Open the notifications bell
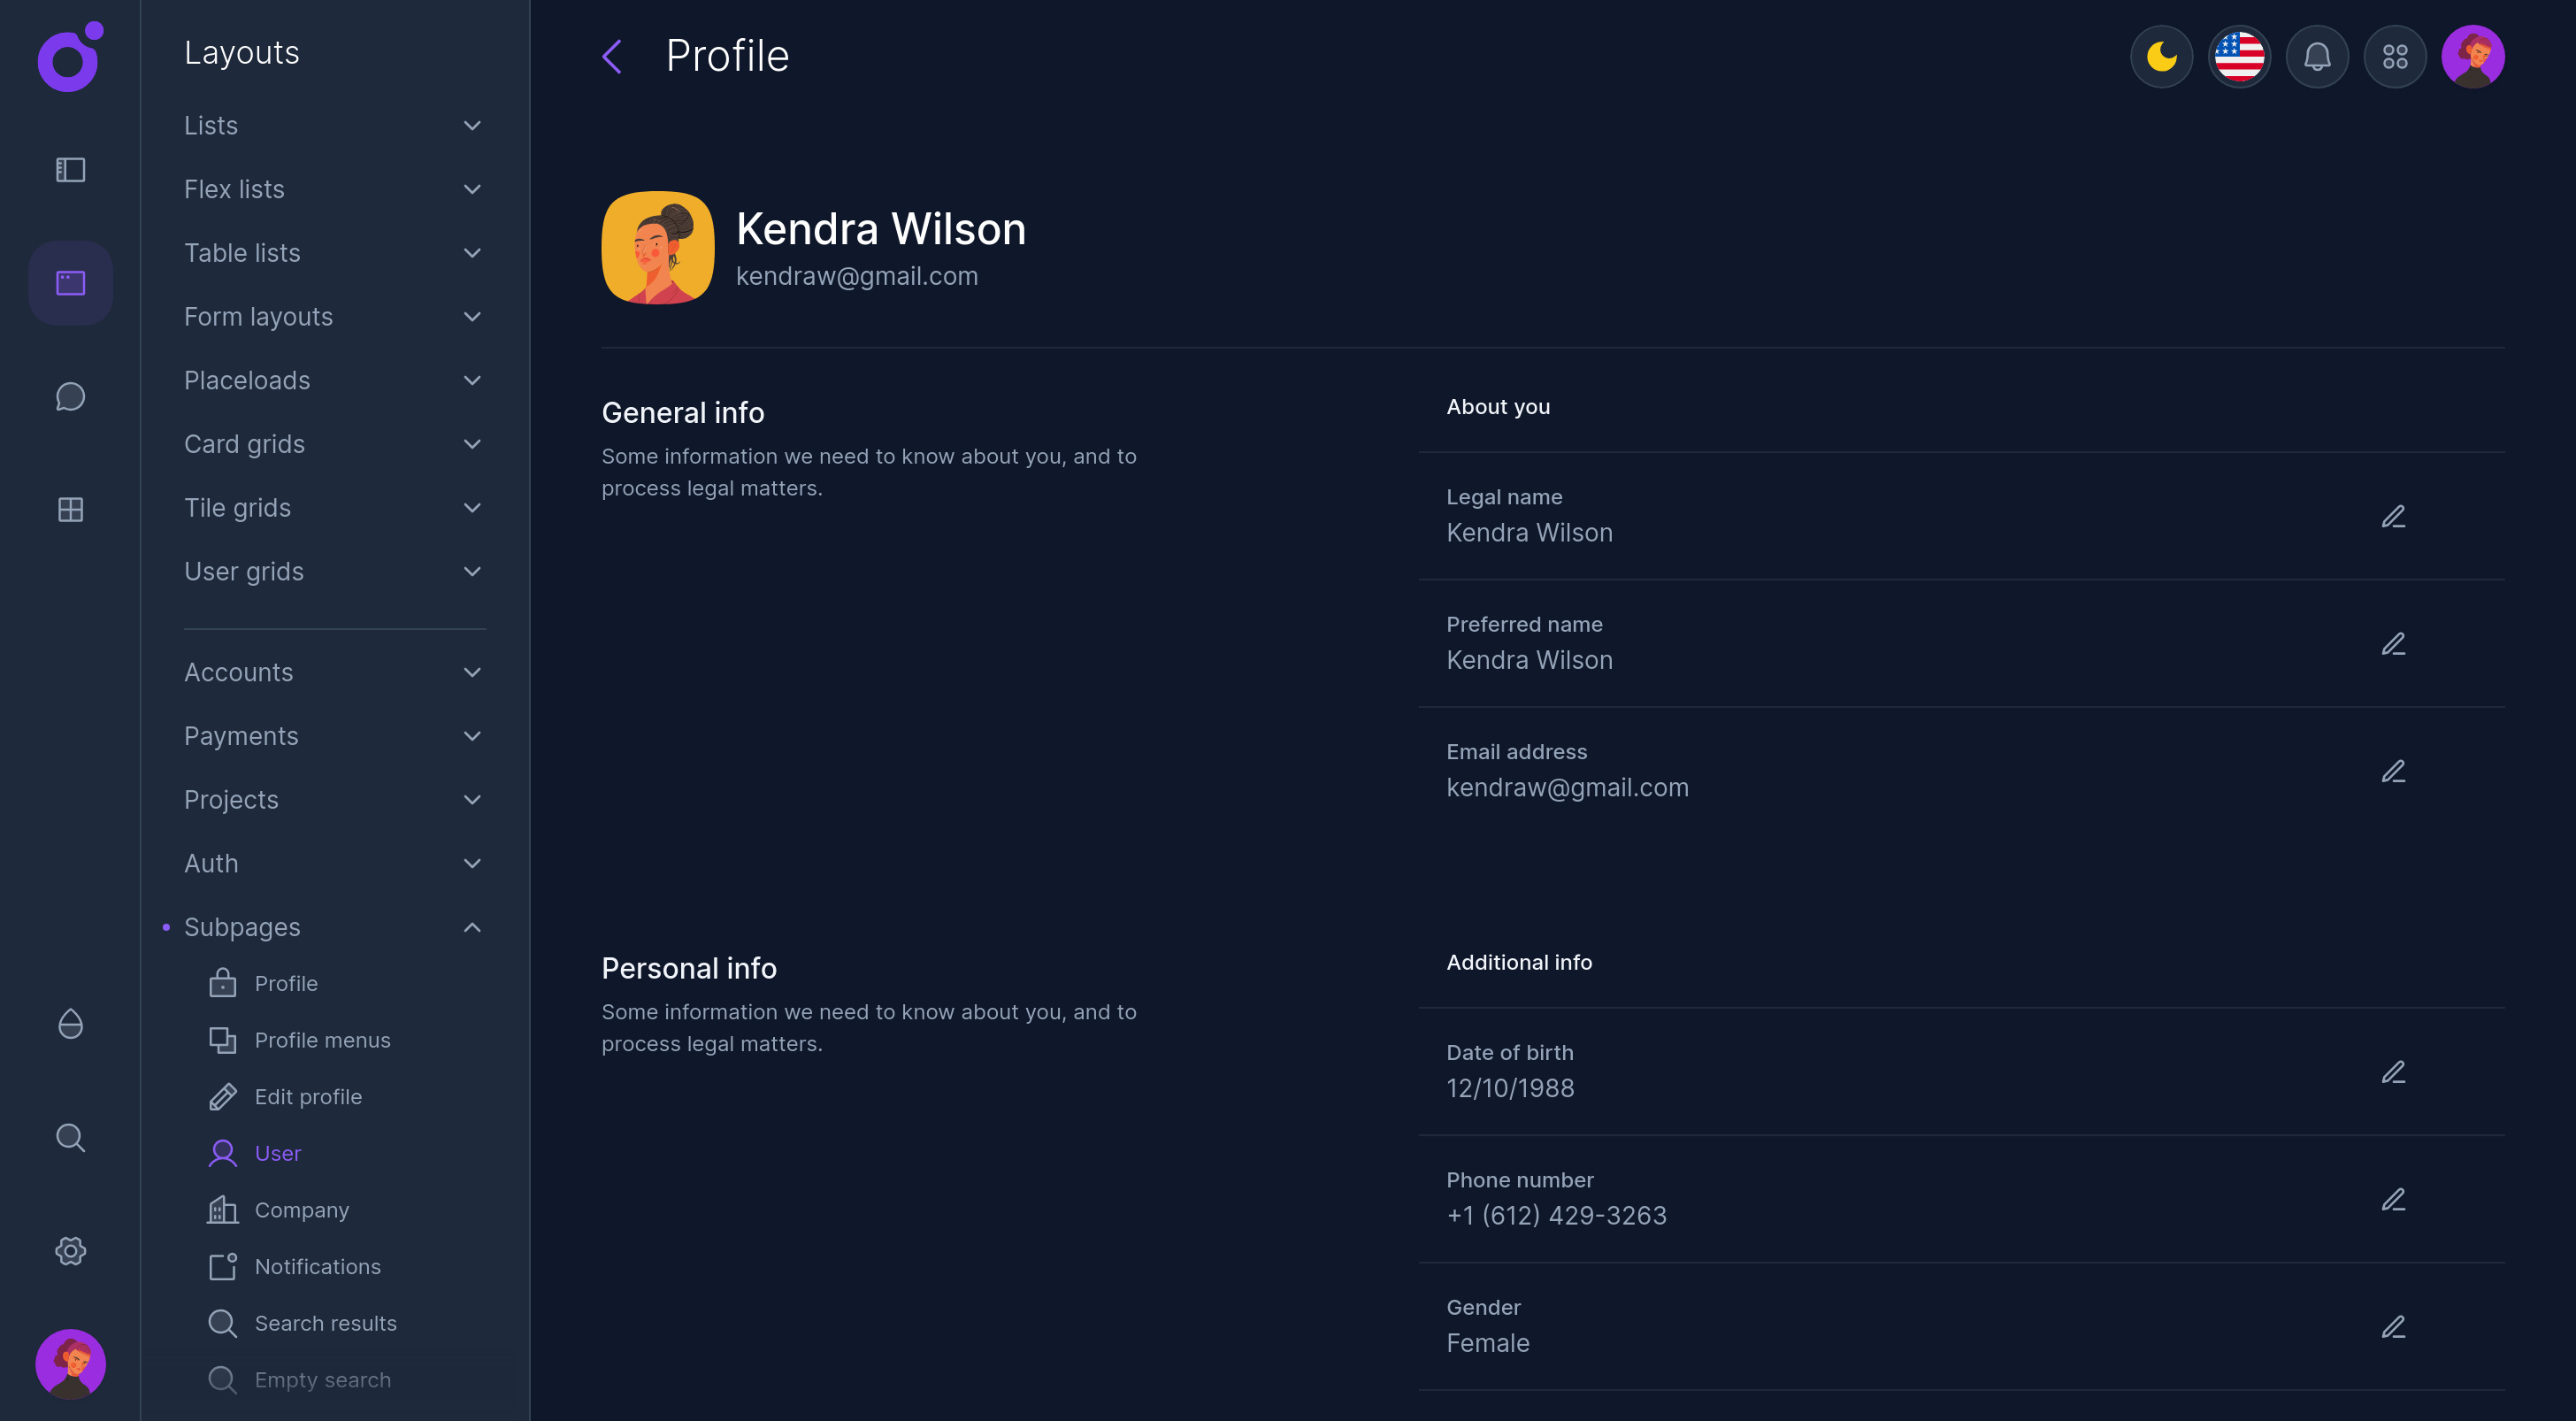Image resolution: width=2576 pixels, height=1421 pixels. [x=2317, y=57]
